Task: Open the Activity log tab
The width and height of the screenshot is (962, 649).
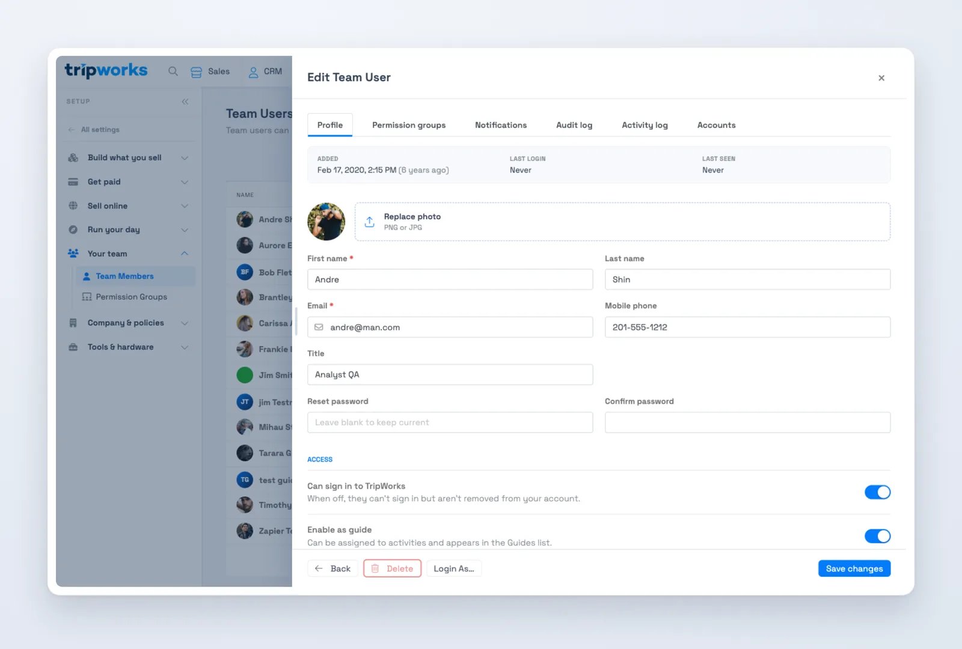Action: click(x=645, y=125)
